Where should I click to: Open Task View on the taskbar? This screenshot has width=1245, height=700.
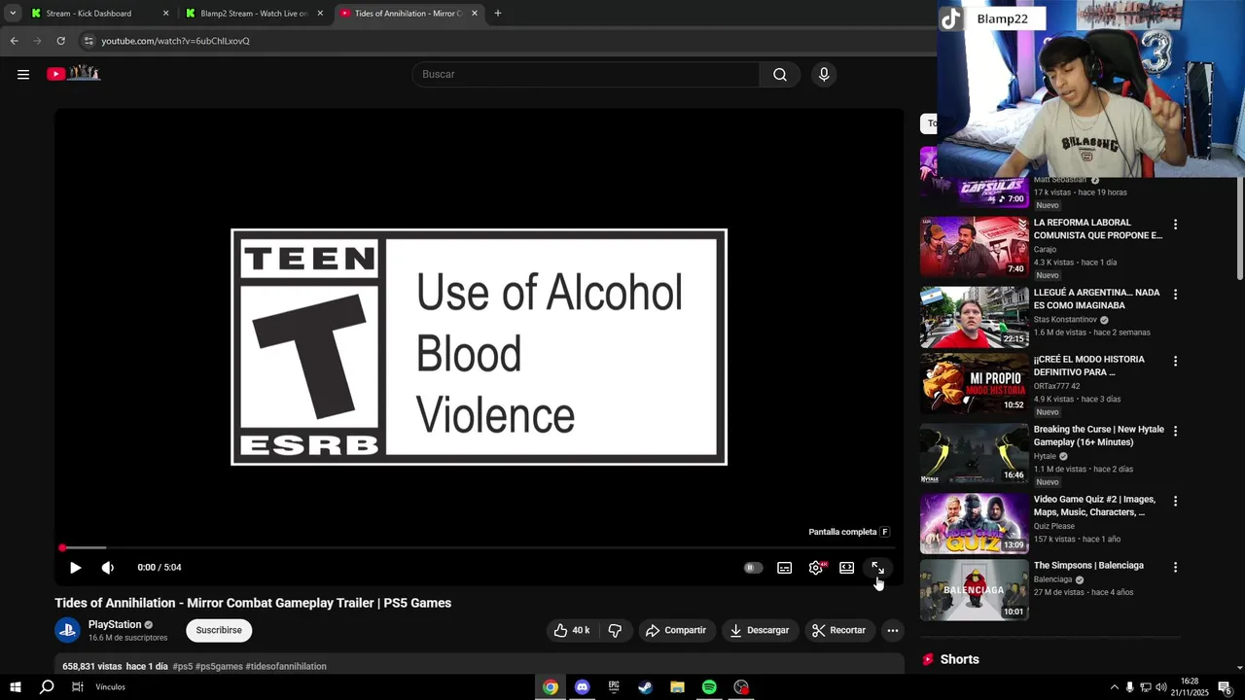(x=78, y=687)
